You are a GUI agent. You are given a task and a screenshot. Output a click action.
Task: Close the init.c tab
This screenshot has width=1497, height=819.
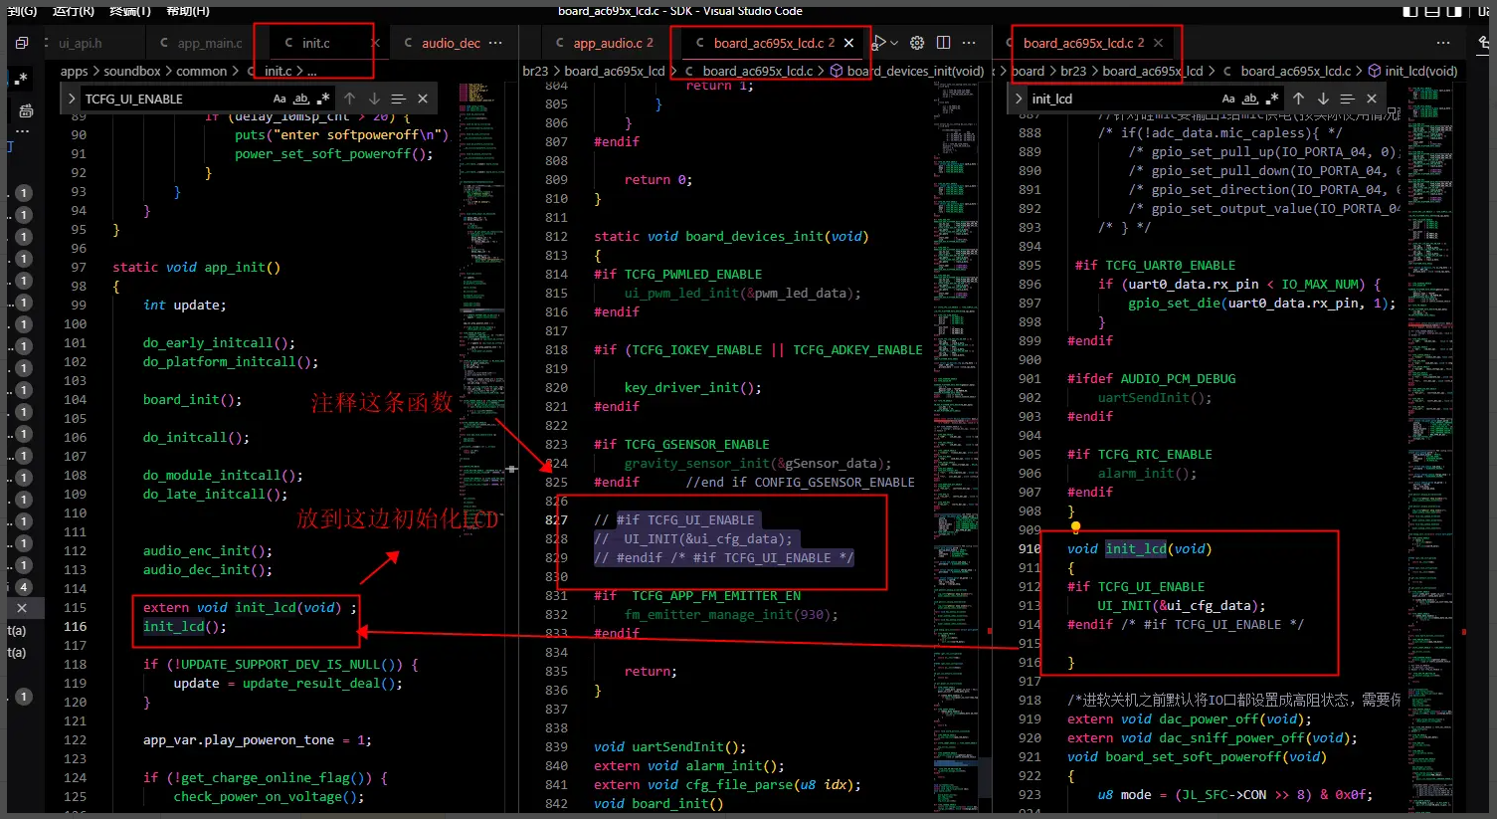click(x=375, y=43)
